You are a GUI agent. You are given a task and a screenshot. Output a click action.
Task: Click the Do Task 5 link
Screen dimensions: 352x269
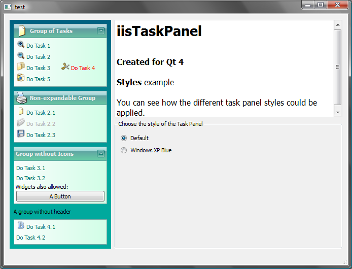pyautogui.click(x=39, y=79)
